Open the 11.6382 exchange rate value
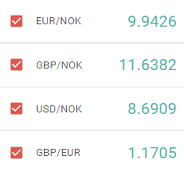This screenshot has width=184, height=173. [148, 65]
